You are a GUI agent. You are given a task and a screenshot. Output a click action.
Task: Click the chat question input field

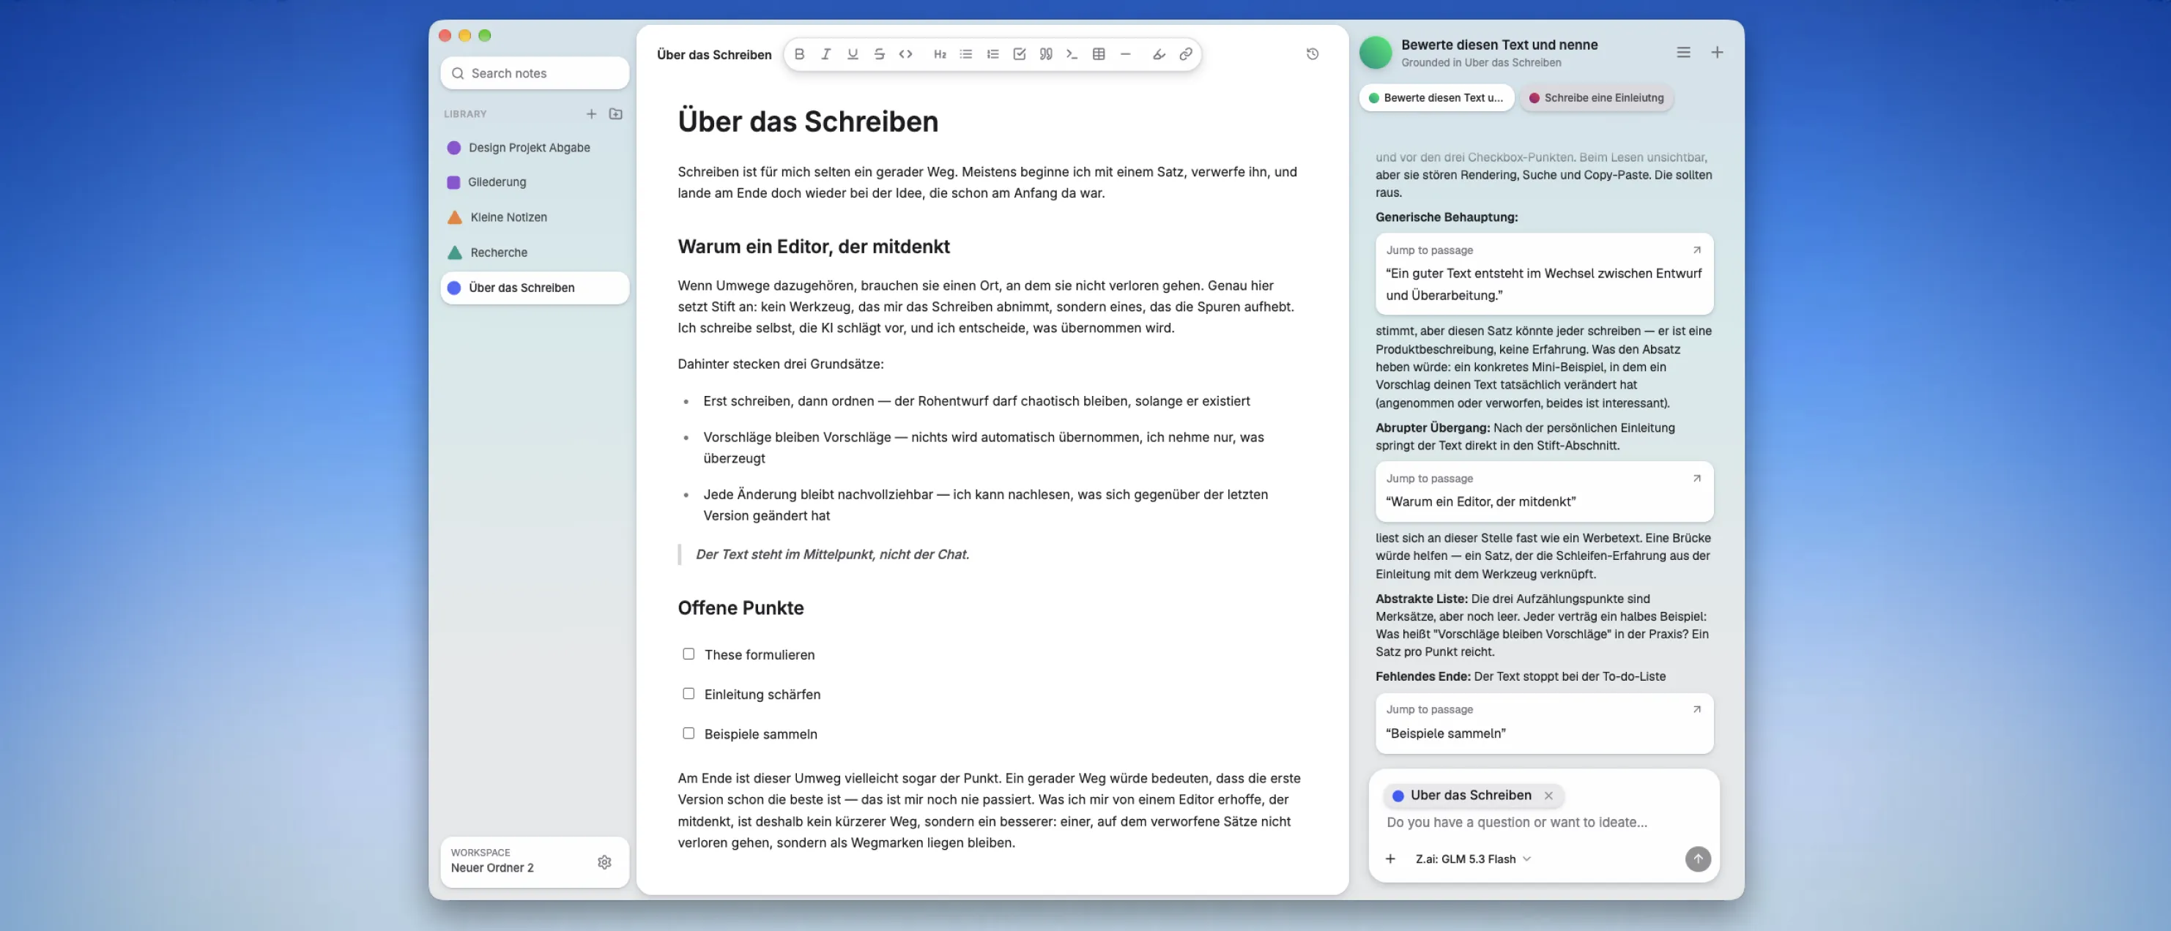pos(1544,823)
